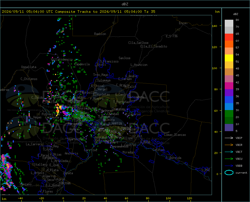Click the Tres_Mayo map label
The height and width of the screenshot is (202, 250).
101,75
